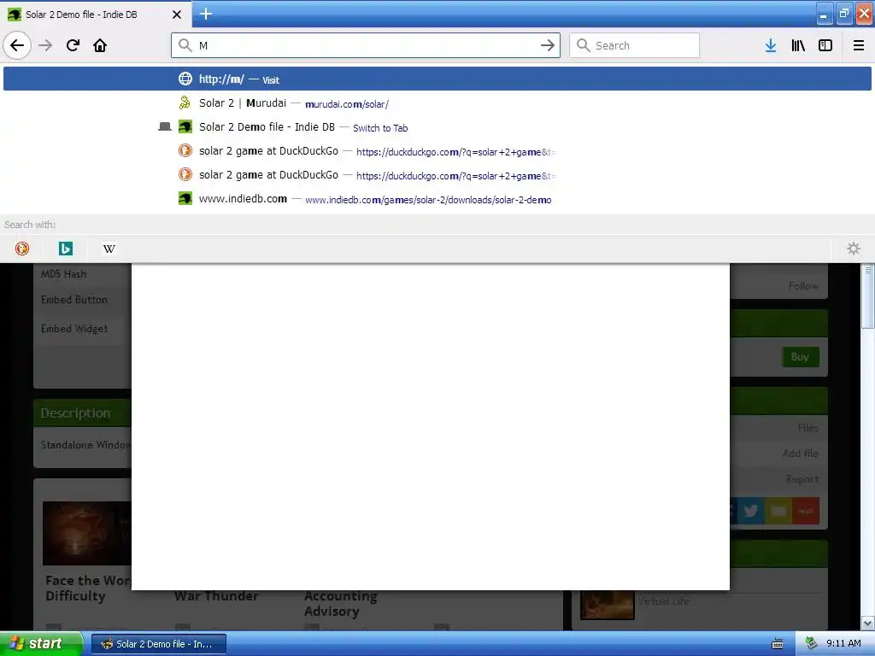This screenshot has height=656, width=875.
Task: Click the forward navigation arrow
Action: 45,45
